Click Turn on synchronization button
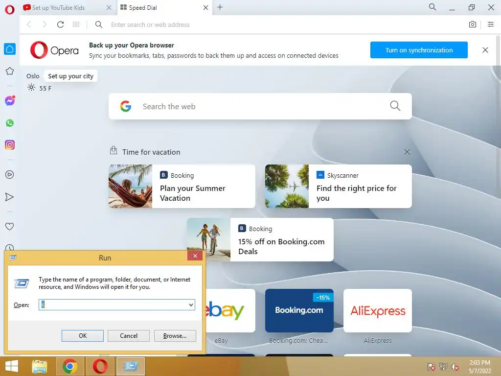501x376 pixels. tap(419, 50)
